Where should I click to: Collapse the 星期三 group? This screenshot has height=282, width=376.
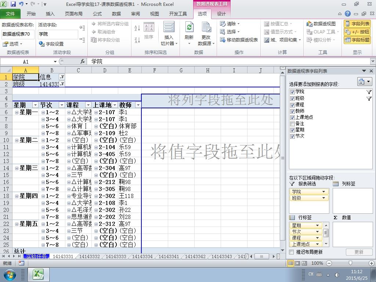[x=17, y=168]
